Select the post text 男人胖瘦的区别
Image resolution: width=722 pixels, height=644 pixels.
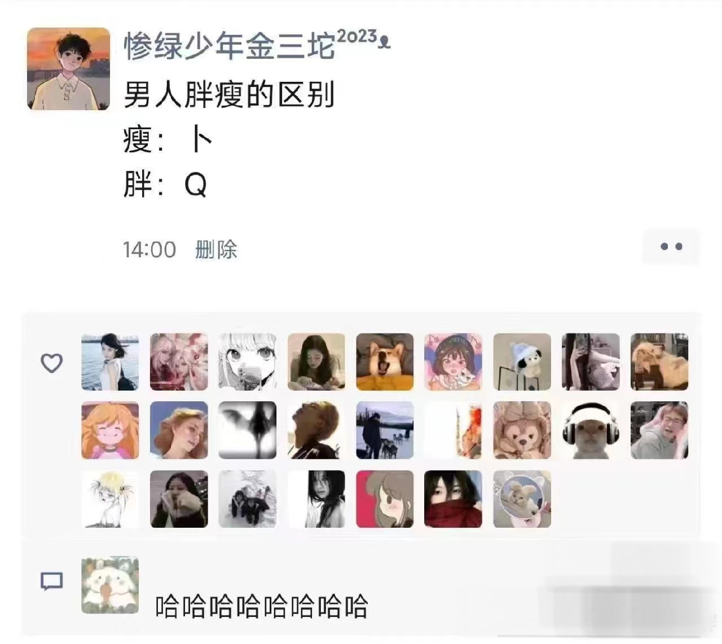tap(229, 94)
